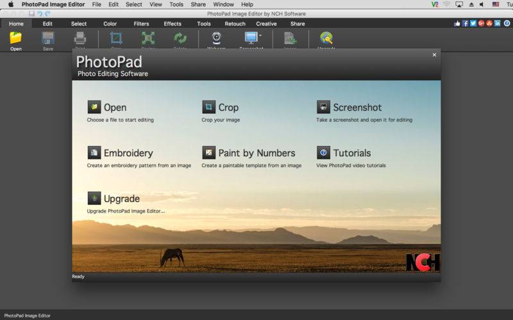
Task: Click the undo arrow in title bar
Action: [40, 13]
